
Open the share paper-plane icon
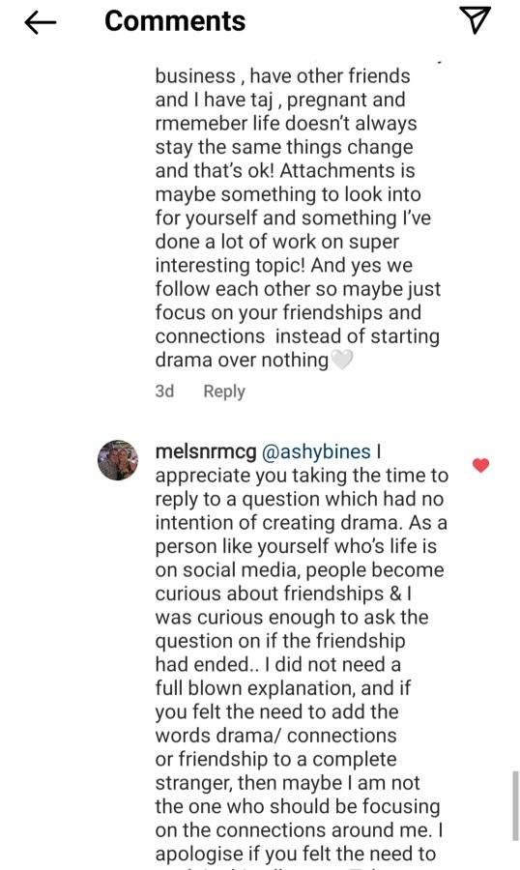coord(477,20)
